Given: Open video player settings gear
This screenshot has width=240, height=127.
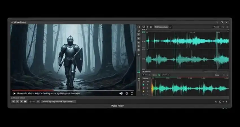Looking at the screenshot, I should coord(127,93).
